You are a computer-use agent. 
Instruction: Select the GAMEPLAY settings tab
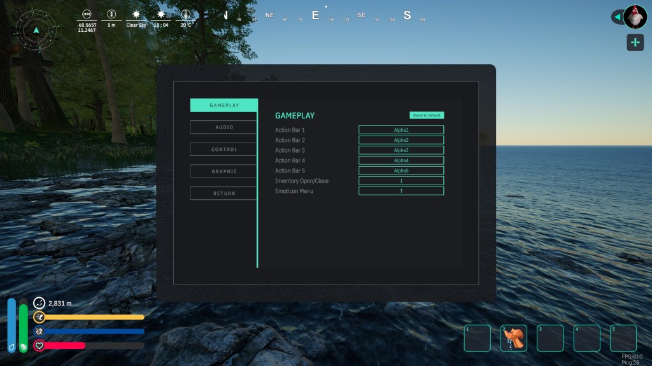[223, 105]
